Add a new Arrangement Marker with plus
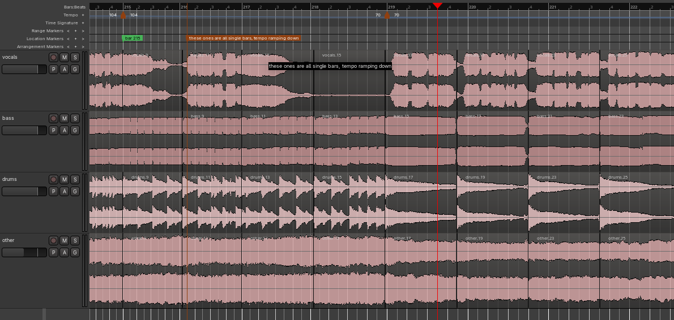The image size is (674, 320). (75, 46)
